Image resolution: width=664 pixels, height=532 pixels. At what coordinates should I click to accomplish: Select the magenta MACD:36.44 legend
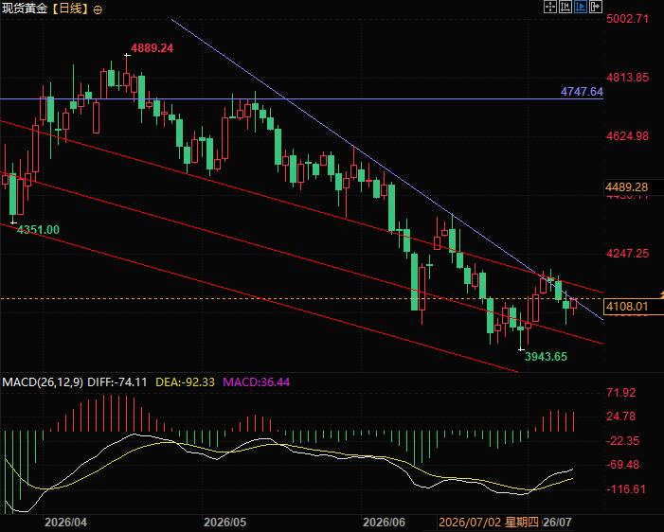click(x=256, y=382)
